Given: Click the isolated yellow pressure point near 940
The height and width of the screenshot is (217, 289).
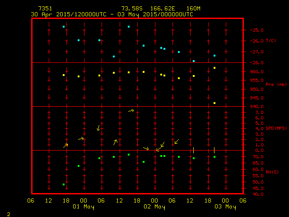Looking at the screenshot, I should coord(214,103).
